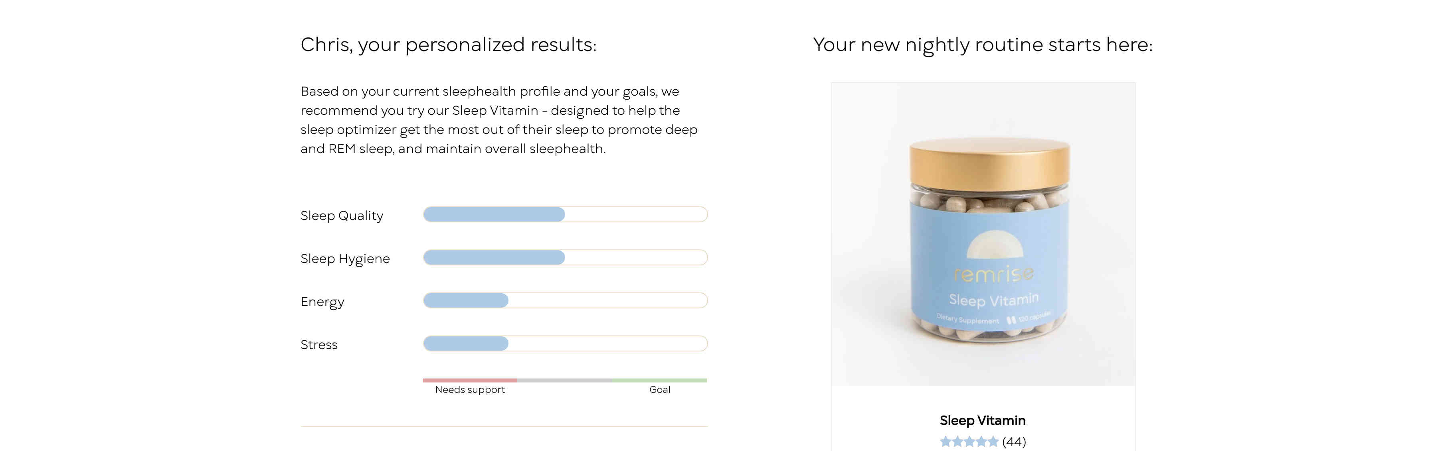Click the green segment of the legend scale

pyautogui.click(x=660, y=380)
